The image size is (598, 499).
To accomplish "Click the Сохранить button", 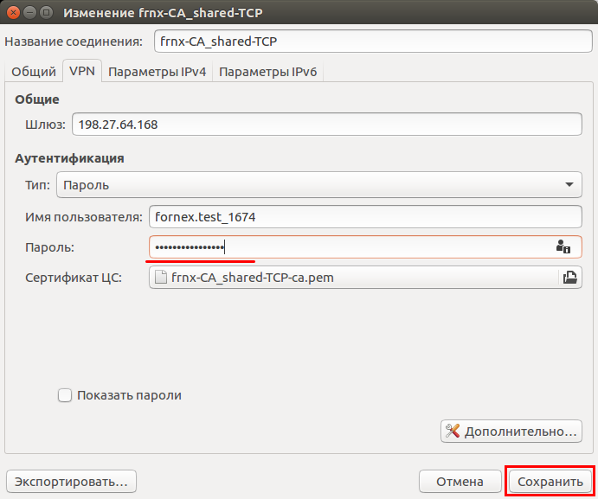I will tap(550, 482).
